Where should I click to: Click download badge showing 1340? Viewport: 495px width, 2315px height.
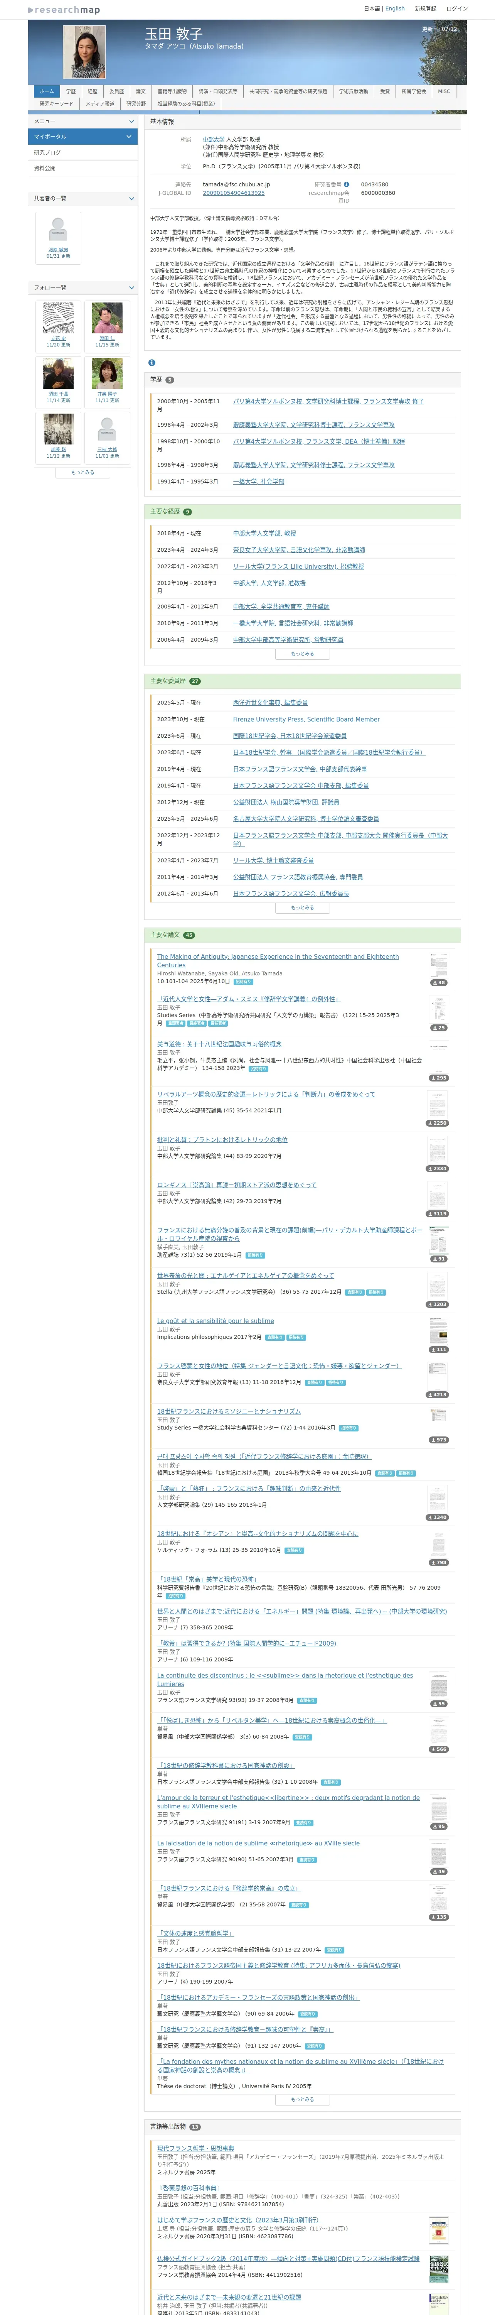pyautogui.click(x=438, y=1517)
